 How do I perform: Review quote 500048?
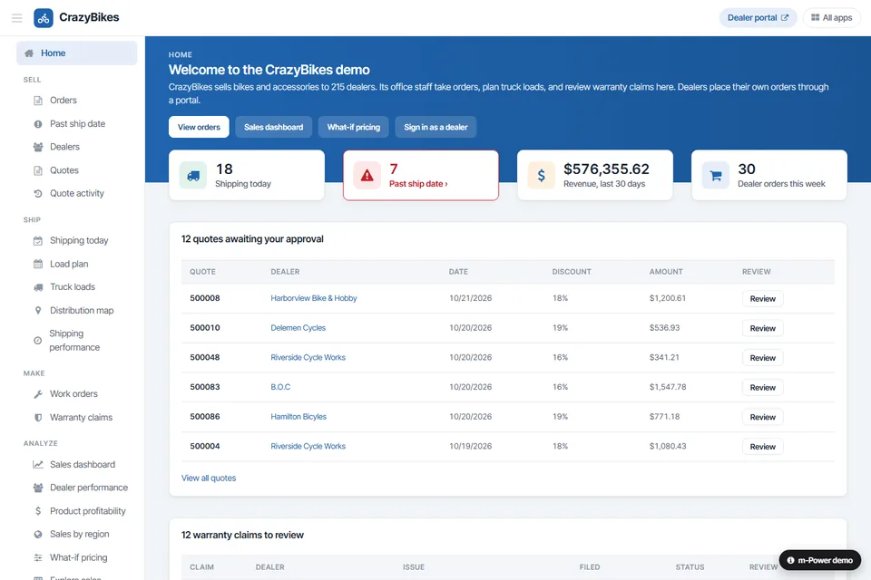(x=763, y=358)
